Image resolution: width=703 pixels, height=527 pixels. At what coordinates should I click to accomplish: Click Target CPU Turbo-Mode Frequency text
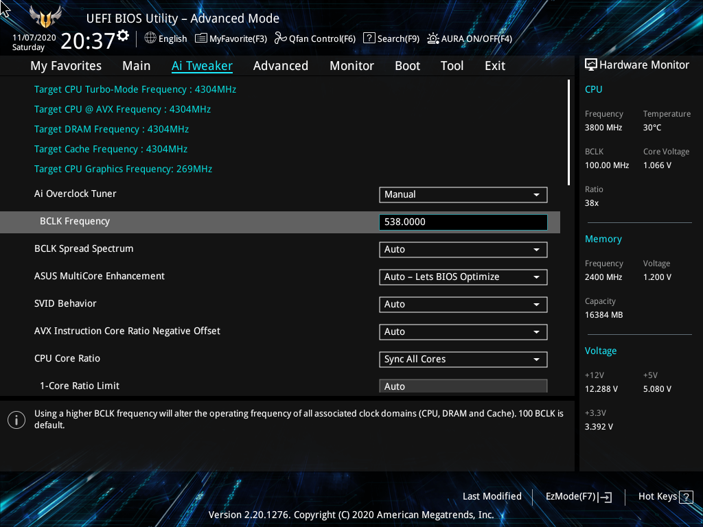pos(135,89)
